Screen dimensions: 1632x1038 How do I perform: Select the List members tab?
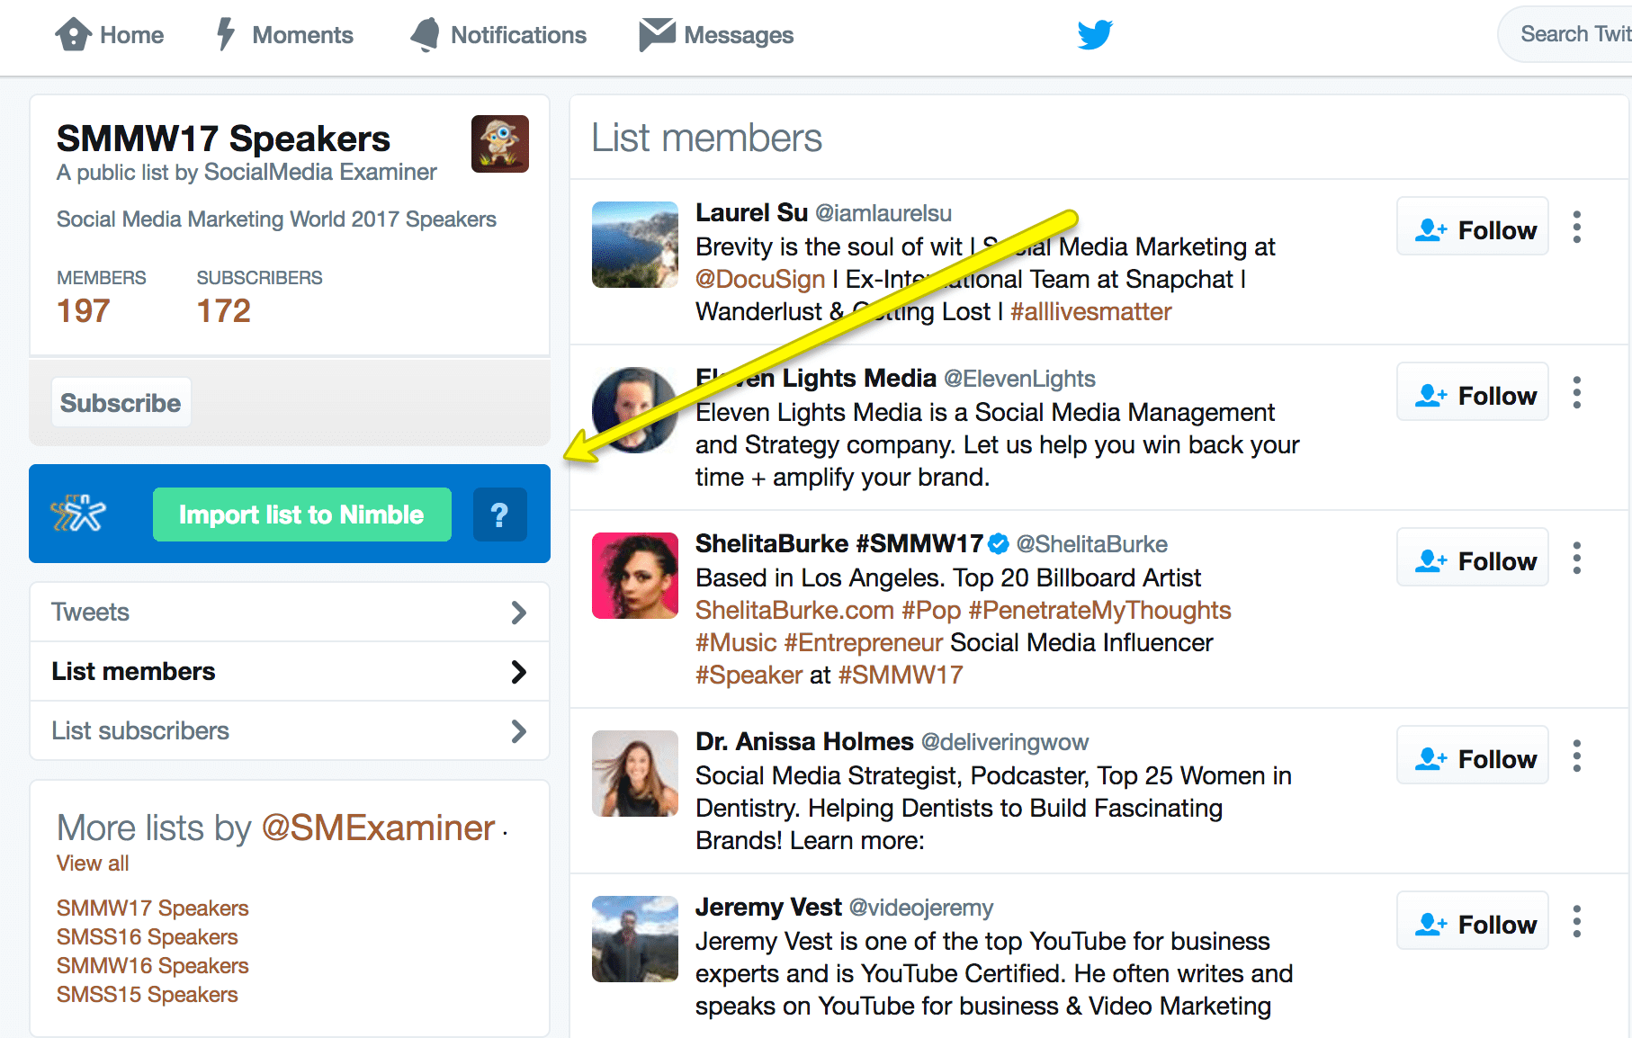click(x=133, y=672)
